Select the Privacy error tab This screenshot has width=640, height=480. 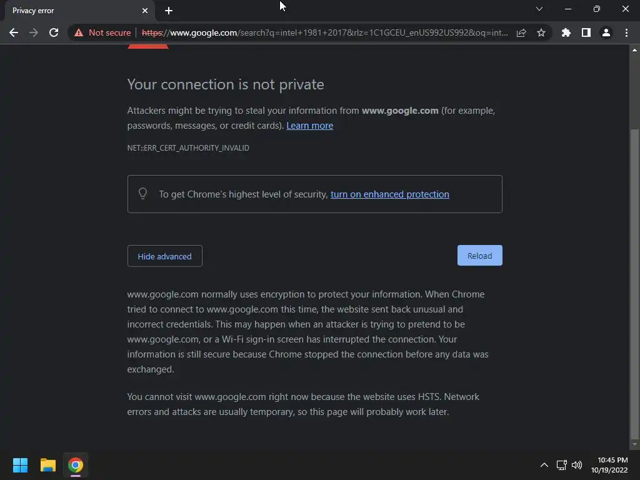pyautogui.click(x=69, y=11)
